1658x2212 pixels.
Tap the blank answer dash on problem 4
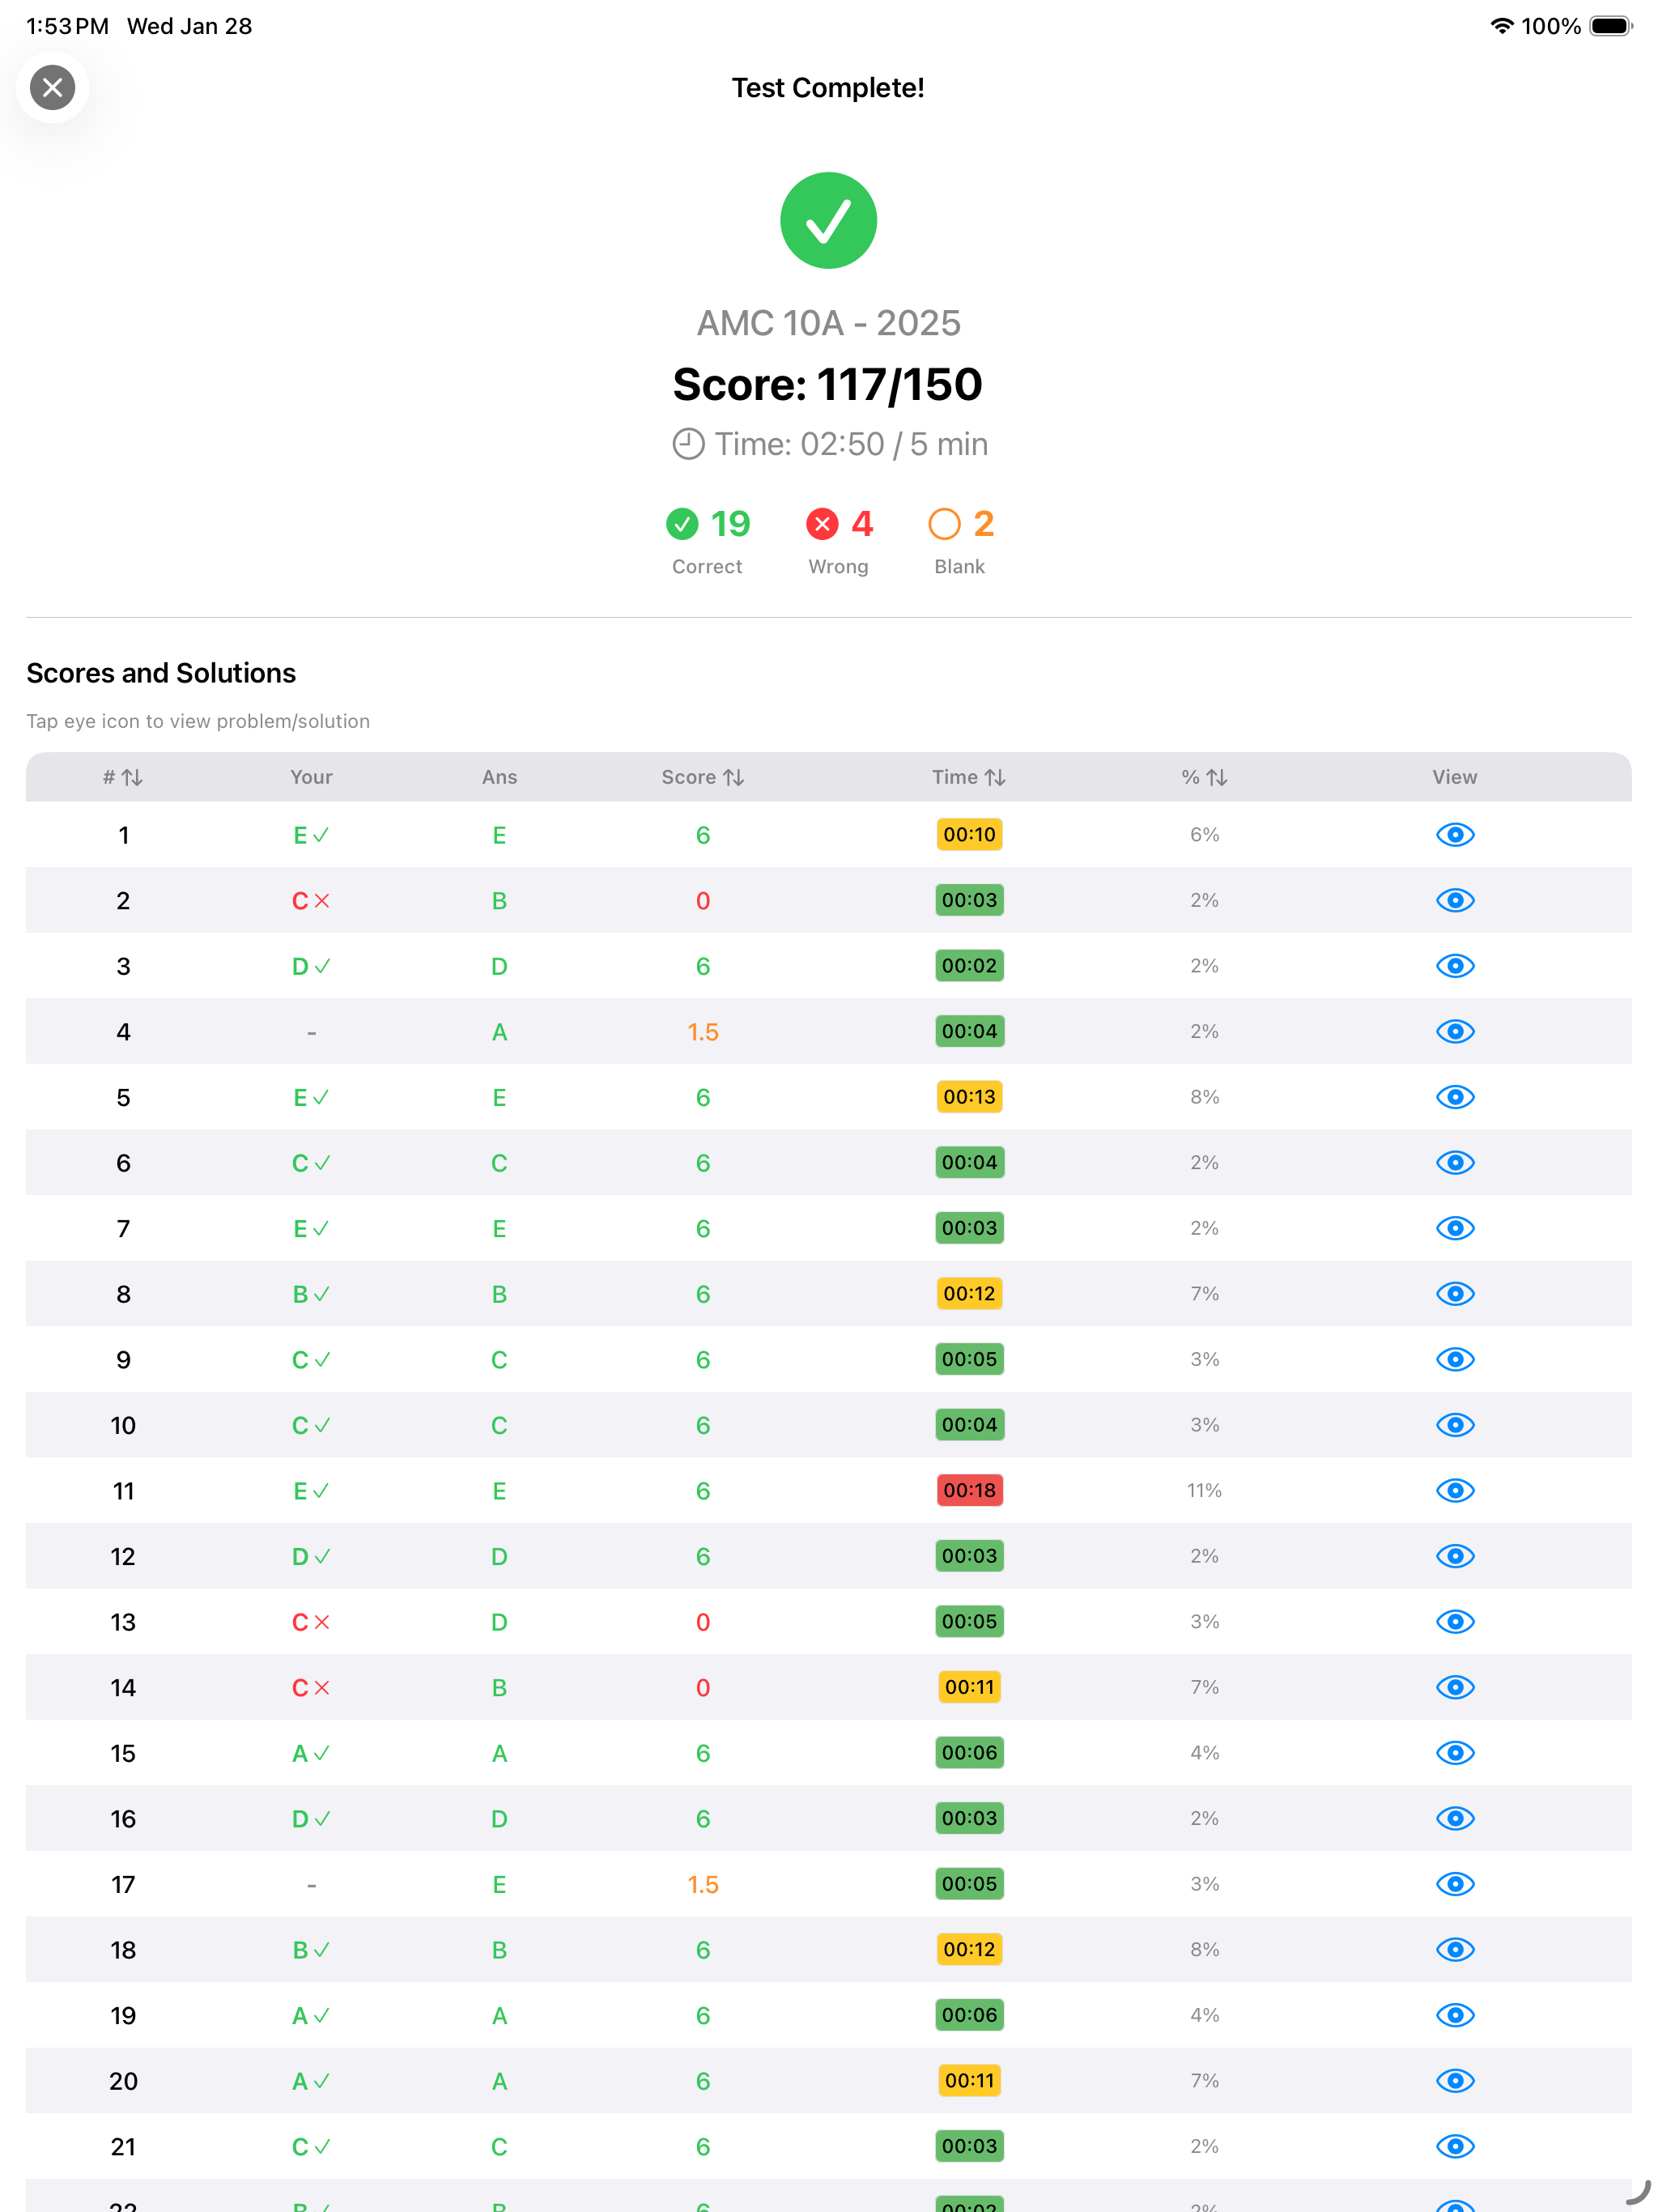pos(311,1032)
